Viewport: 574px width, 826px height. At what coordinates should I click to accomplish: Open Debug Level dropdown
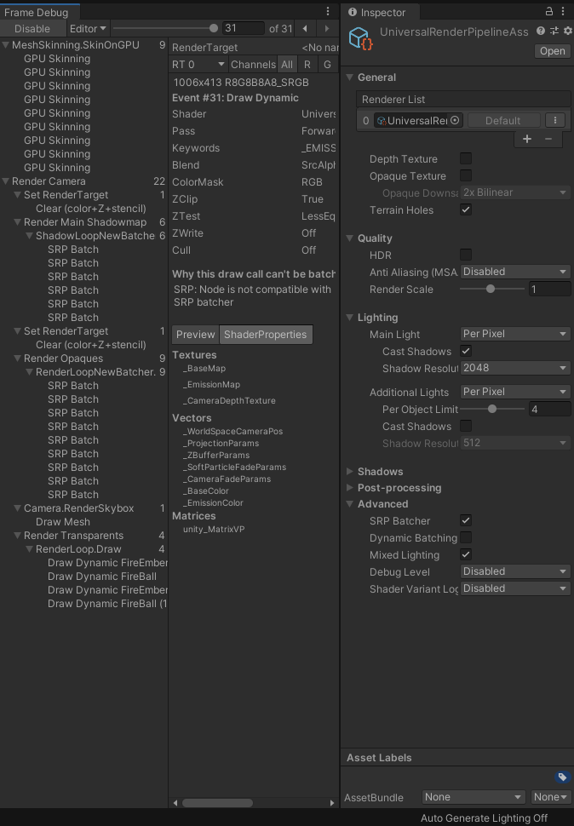[515, 571]
